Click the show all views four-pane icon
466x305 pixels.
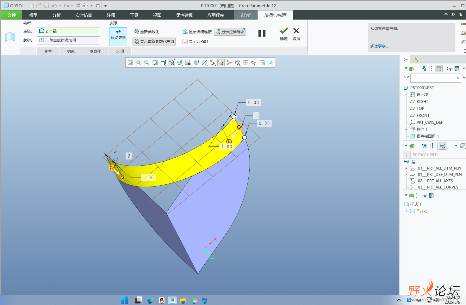tap(245, 63)
